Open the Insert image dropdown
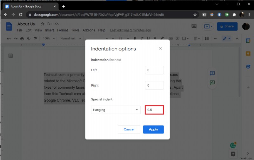This screenshot has width=254, height=160. [x=185, y=39]
